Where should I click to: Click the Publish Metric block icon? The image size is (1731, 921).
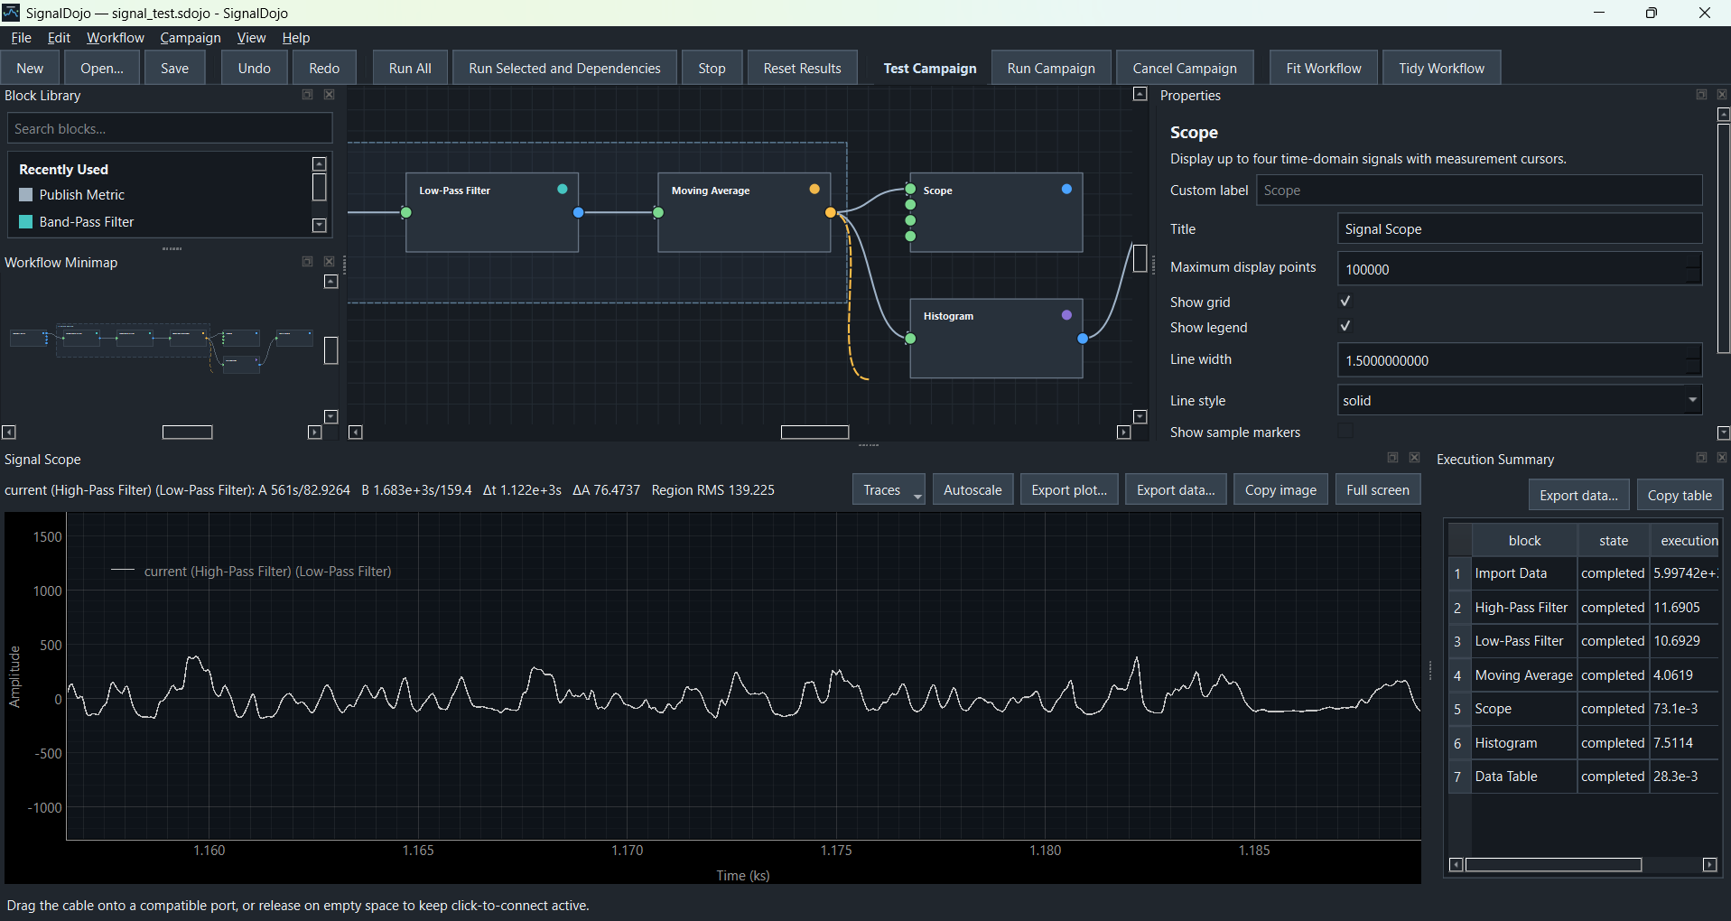click(x=26, y=194)
